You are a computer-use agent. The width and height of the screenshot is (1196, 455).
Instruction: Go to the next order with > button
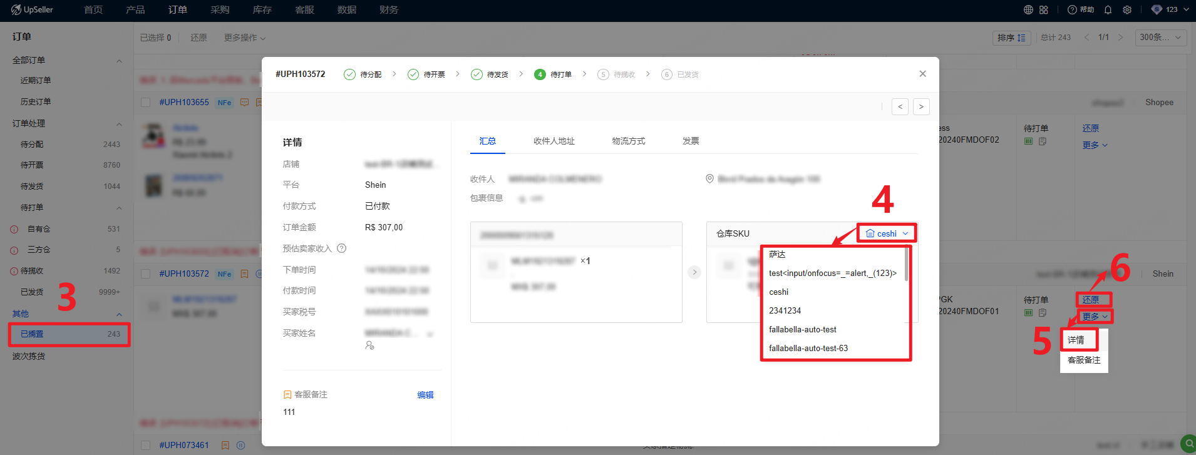920,107
